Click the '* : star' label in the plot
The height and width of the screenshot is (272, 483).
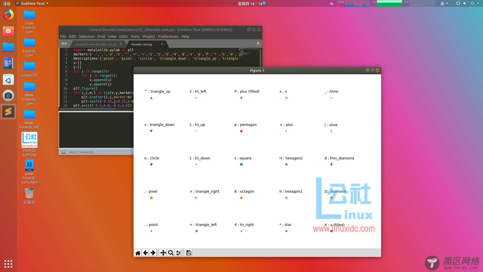pos(285,225)
